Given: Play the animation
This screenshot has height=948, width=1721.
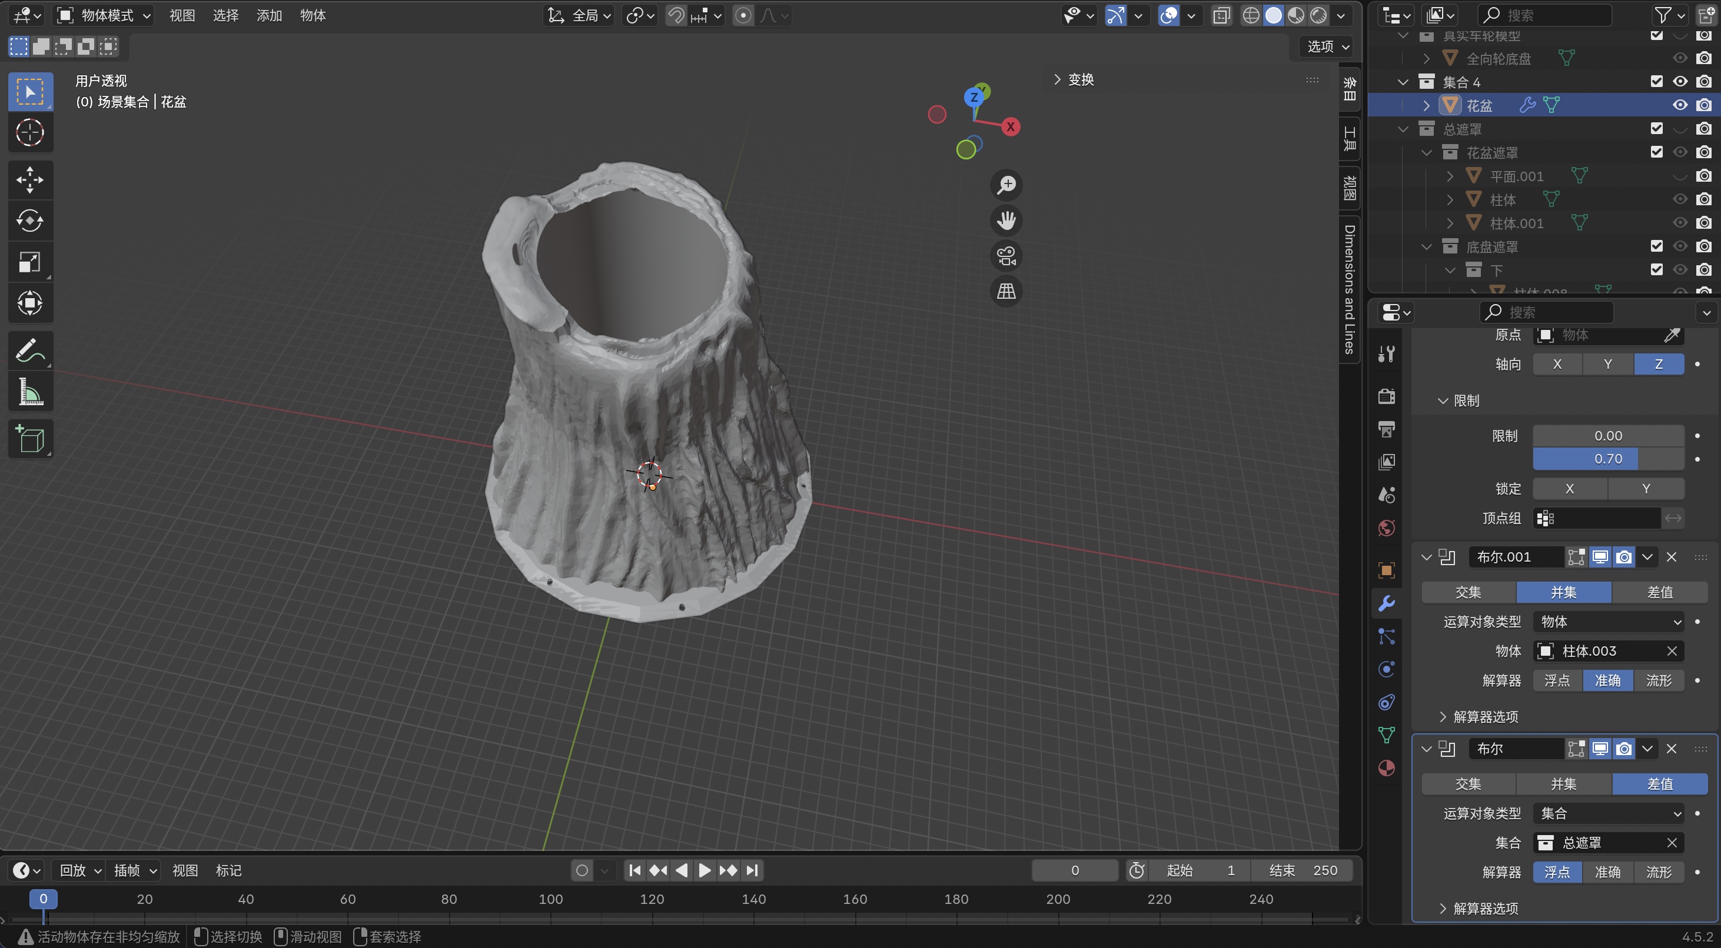Looking at the screenshot, I should 704,870.
